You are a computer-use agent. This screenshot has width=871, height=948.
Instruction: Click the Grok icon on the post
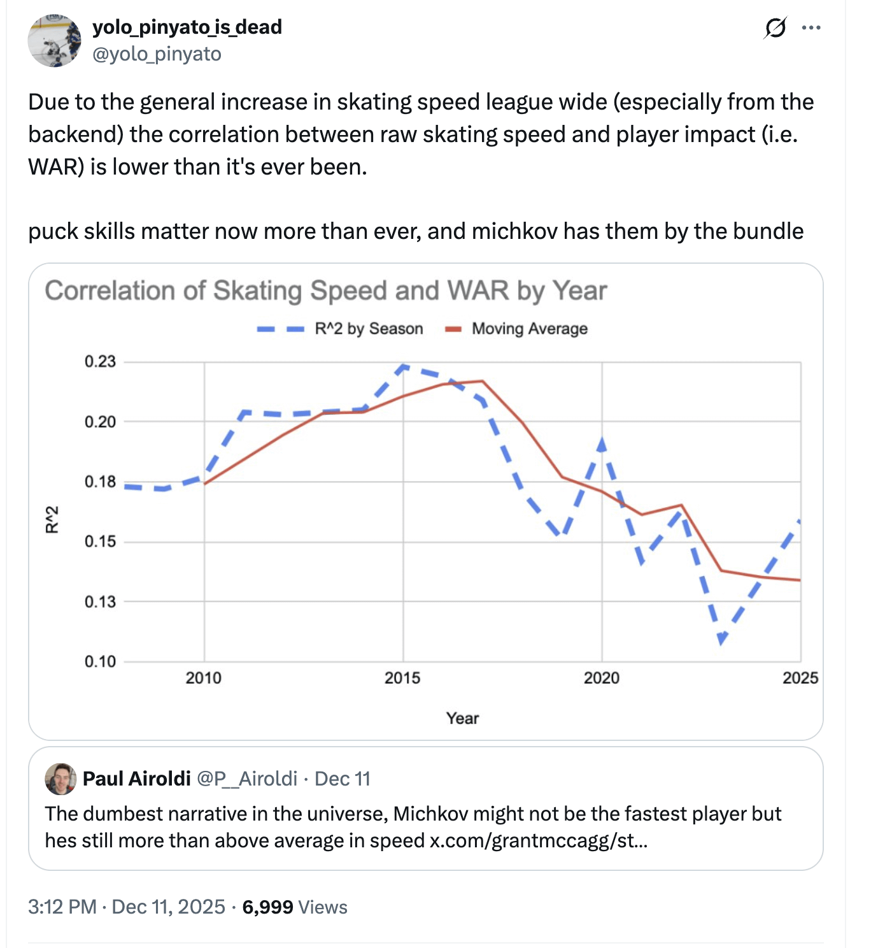tap(775, 27)
